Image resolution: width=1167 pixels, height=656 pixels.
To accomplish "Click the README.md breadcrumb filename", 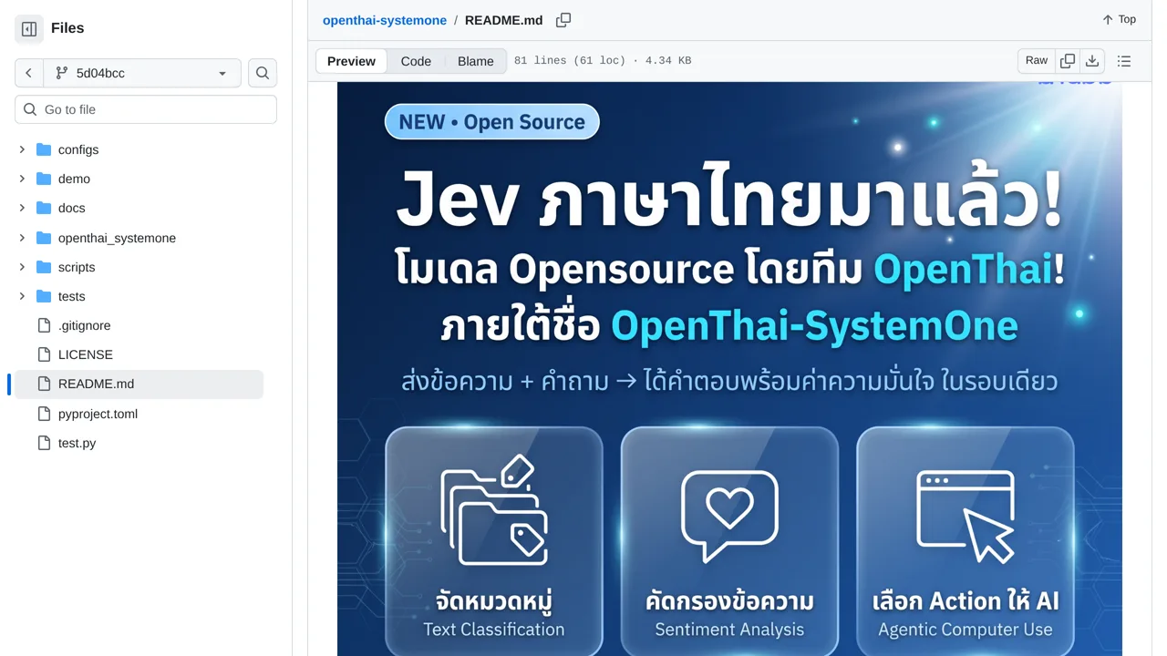I will 503,20.
